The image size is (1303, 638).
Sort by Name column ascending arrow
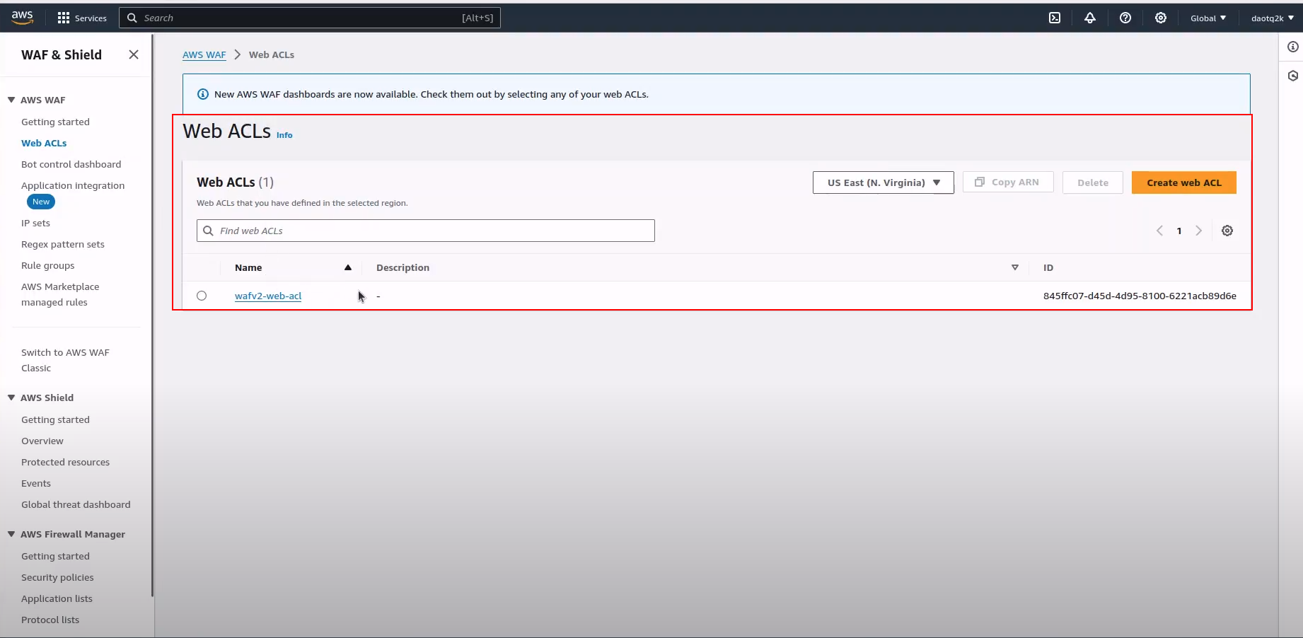(x=347, y=267)
